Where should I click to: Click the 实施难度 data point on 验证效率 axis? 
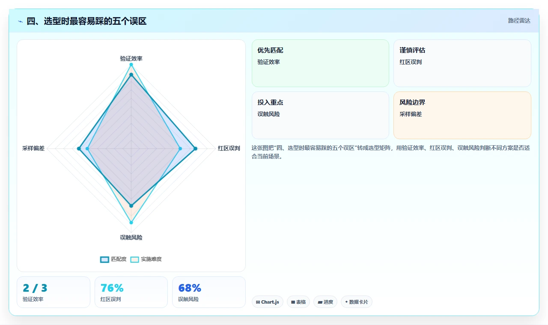coord(131,64)
